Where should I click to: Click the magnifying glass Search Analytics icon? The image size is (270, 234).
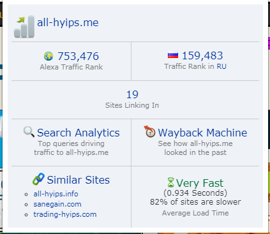(x=29, y=132)
